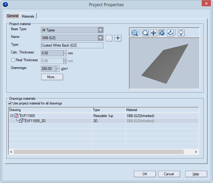213x183 pixels.
Task: Click the light bulb lighting icon
Action: point(181,33)
